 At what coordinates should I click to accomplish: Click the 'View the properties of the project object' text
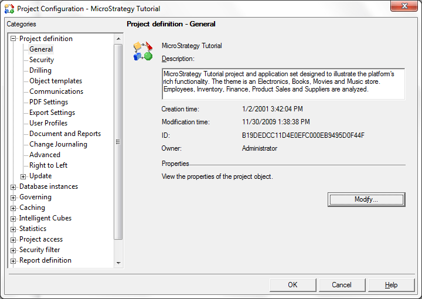[217, 176]
